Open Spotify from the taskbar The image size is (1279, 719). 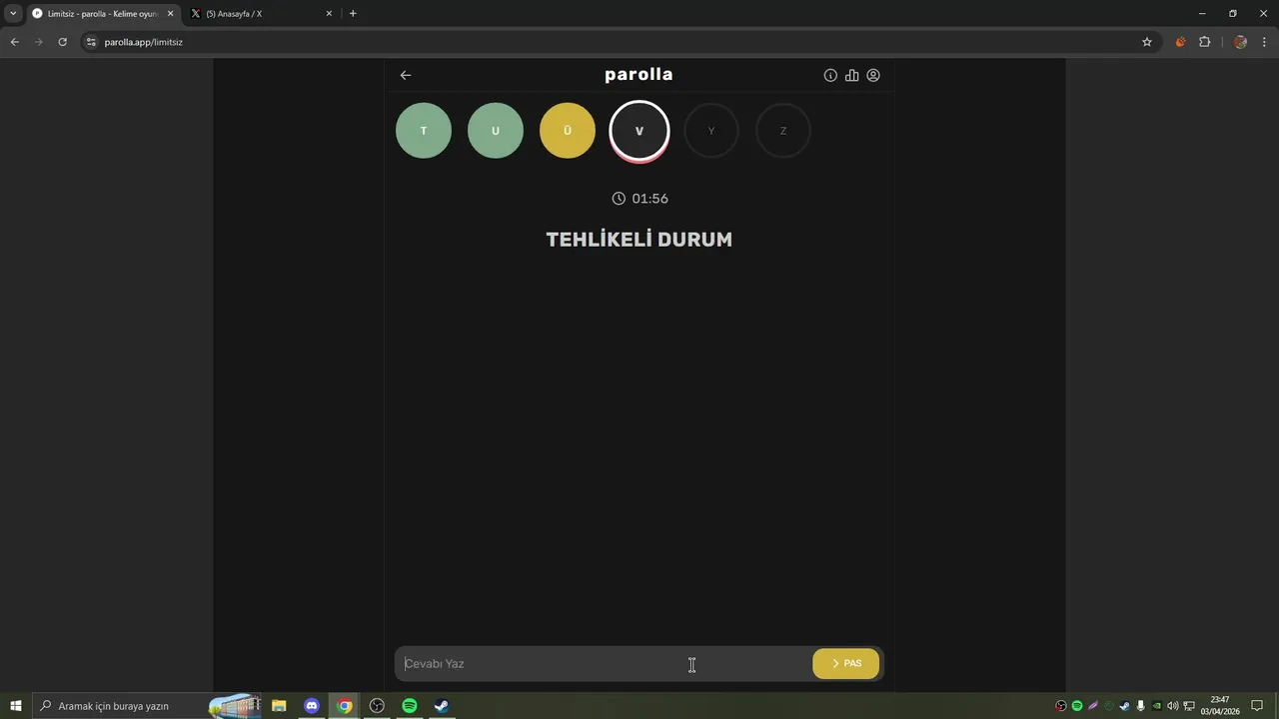(x=409, y=706)
